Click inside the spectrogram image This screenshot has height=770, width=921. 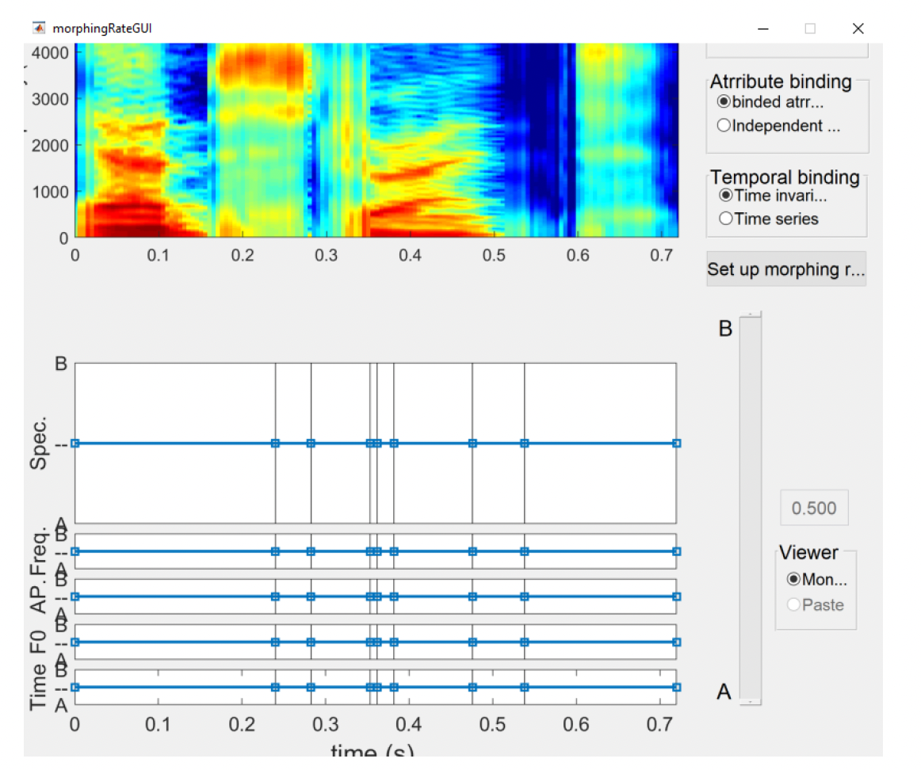(376, 139)
